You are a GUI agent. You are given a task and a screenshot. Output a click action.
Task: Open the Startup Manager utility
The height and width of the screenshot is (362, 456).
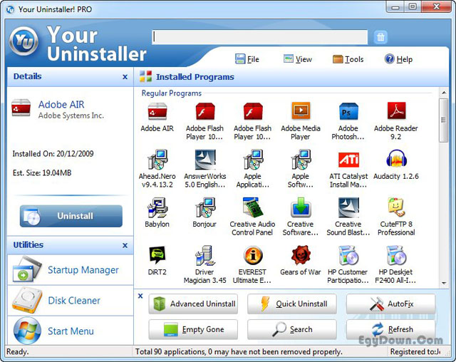click(x=71, y=270)
